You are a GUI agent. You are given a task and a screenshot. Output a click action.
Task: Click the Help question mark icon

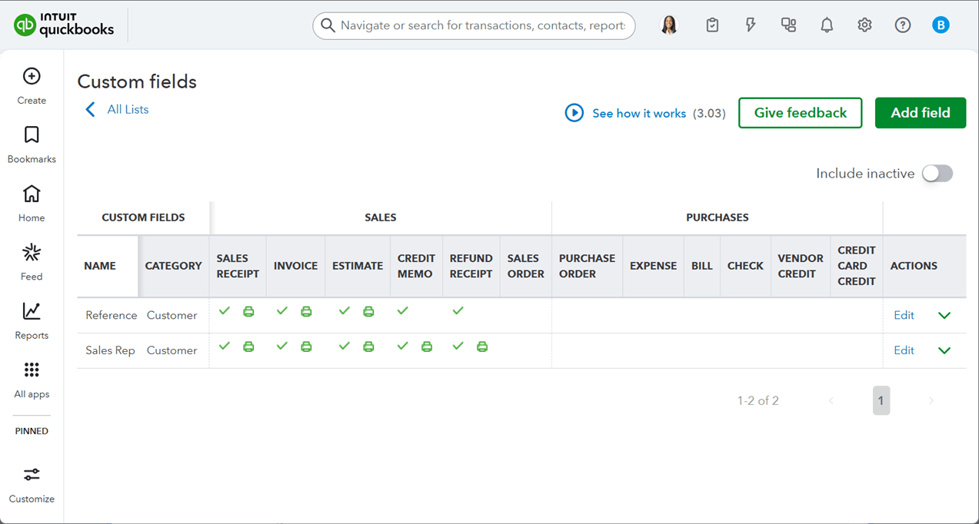point(903,25)
